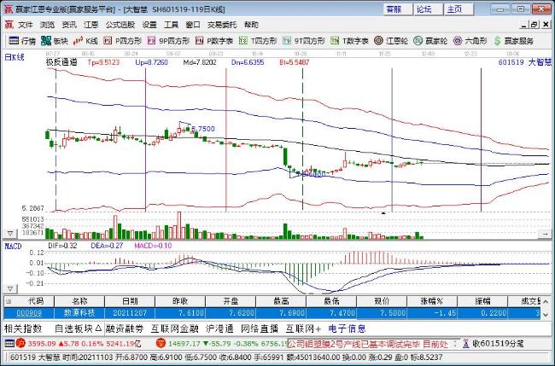Open the 交易委托 menu
Image resolution: width=555 pixels, height=366 pixels.
pyautogui.click(x=222, y=25)
